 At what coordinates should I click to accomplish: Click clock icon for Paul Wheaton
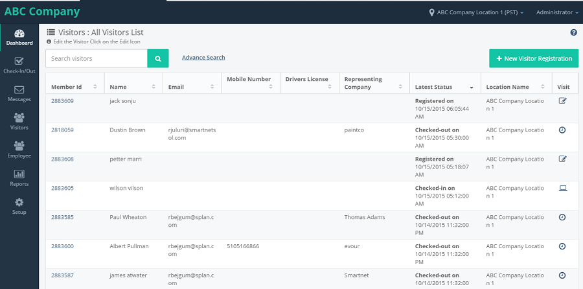click(562, 217)
